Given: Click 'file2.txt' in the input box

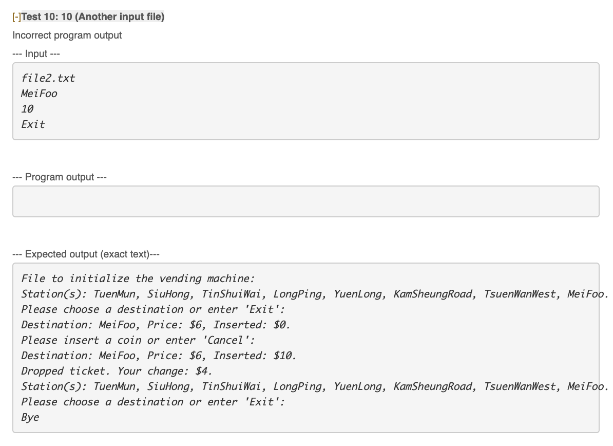Looking at the screenshot, I should pos(48,78).
